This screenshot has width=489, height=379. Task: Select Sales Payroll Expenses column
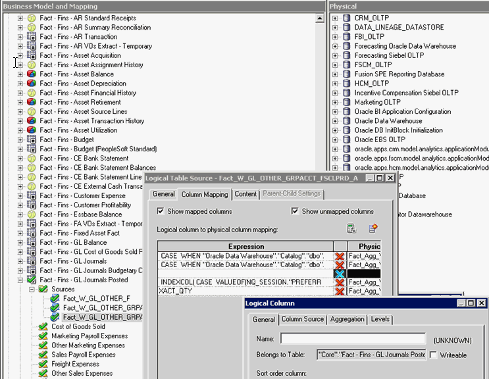(x=84, y=355)
